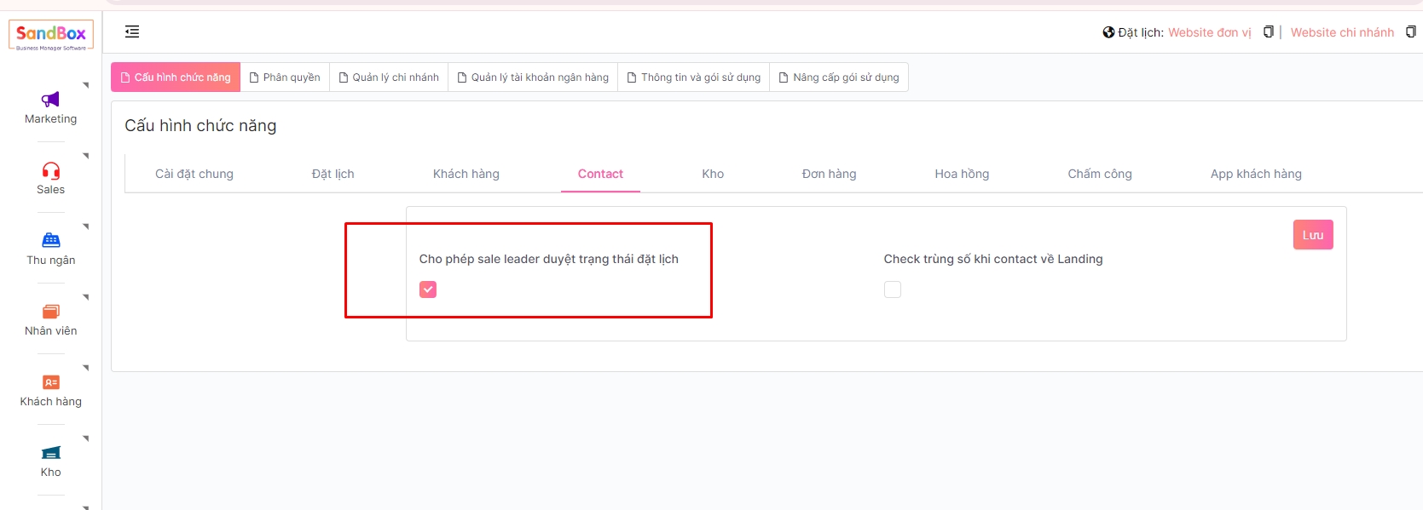1423x510 pixels.
Task: Open the Kho warehouse icon in sidebar
Action: tap(50, 453)
